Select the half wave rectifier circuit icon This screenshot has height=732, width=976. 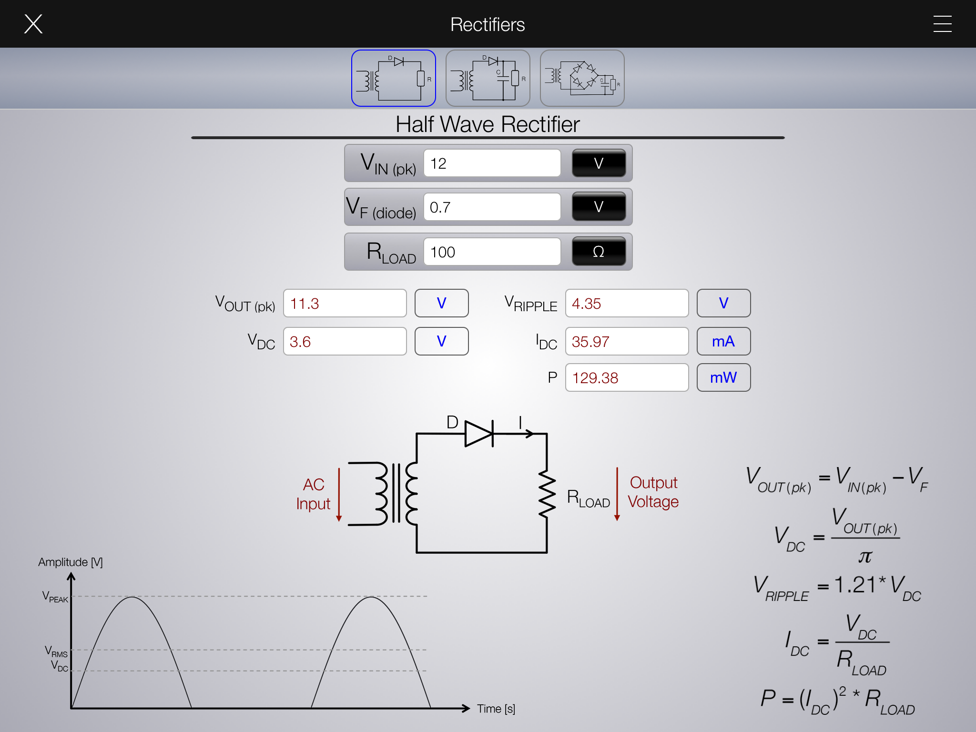pyautogui.click(x=393, y=78)
